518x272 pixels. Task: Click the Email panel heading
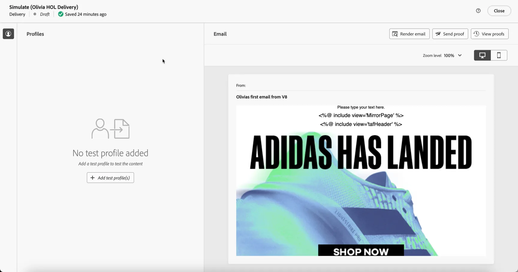click(220, 34)
